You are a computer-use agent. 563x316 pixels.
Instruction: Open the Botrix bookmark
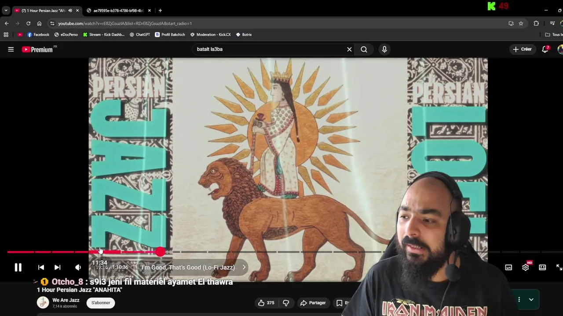(x=244, y=35)
